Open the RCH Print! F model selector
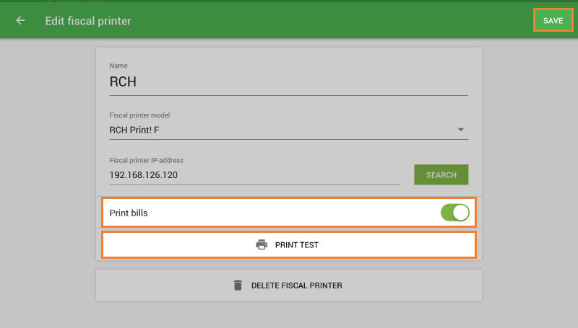 click(x=288, y=130)
